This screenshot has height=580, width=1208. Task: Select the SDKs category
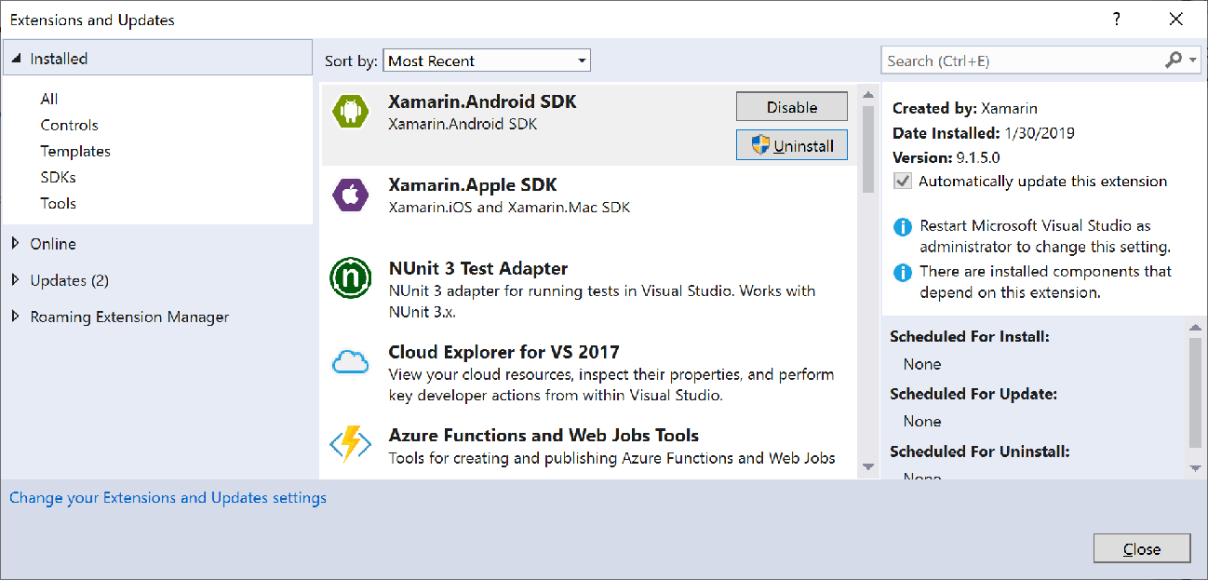click(x=58, y=177)
